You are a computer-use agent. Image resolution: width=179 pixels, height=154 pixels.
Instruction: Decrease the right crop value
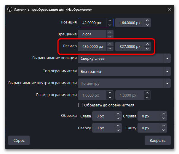164,118
